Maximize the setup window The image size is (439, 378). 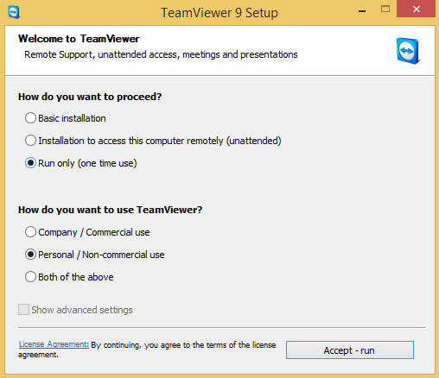385,9
